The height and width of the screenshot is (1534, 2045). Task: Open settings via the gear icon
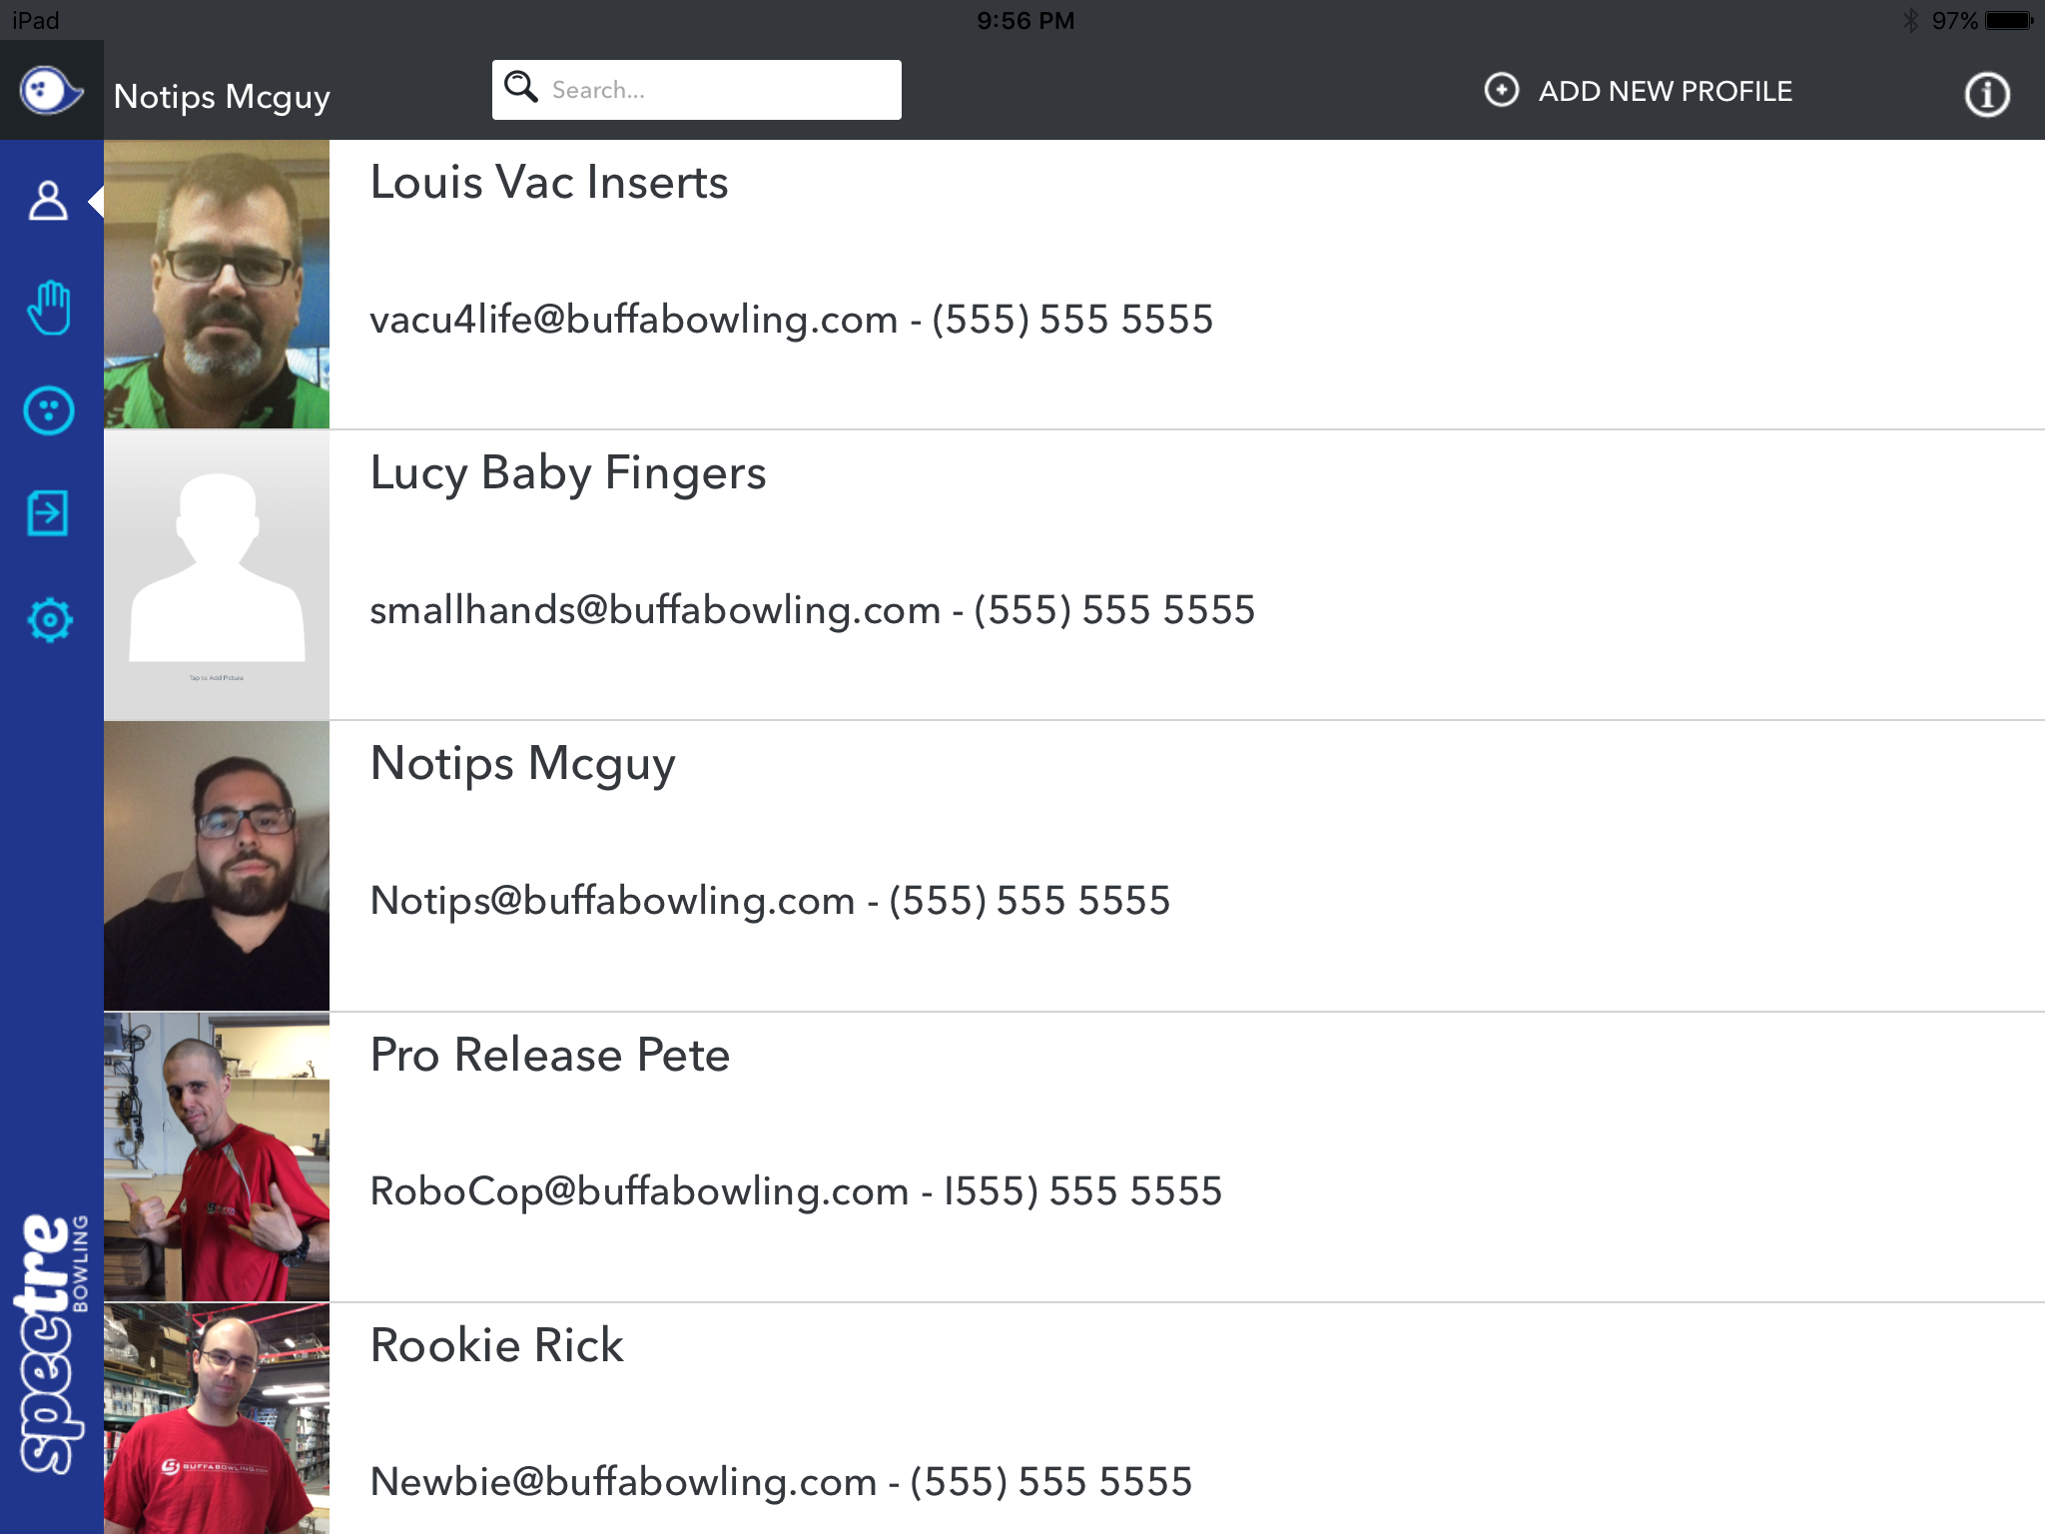(x=50, y=619)
